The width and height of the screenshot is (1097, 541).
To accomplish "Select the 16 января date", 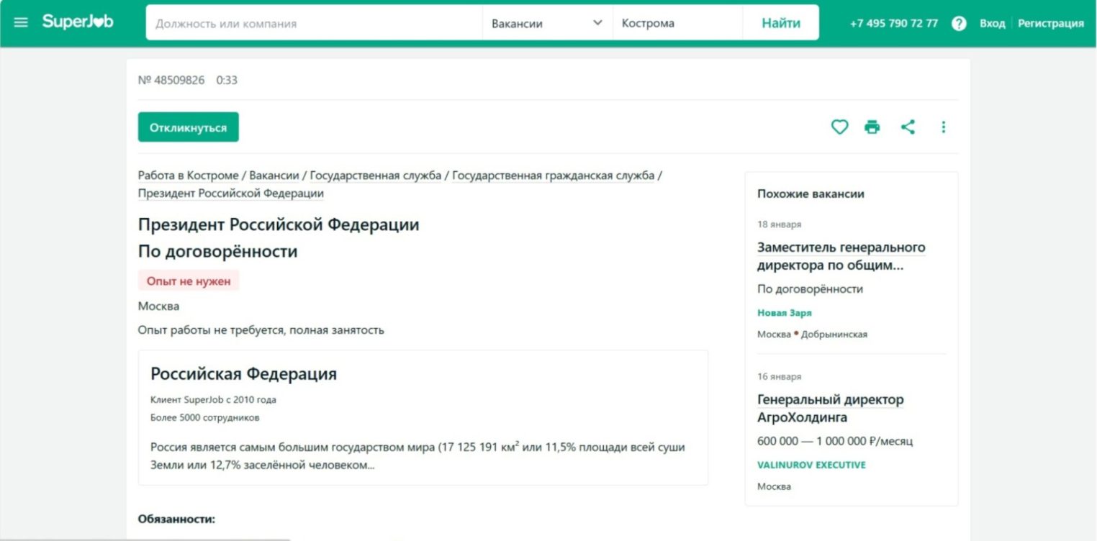I will tap(779, 376).
